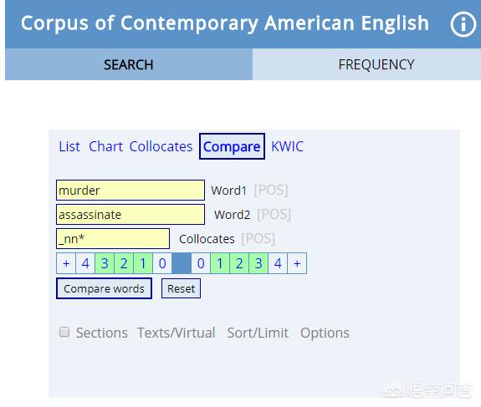Click the blue center span cell
The height and width of the screenshot is (407, 481).
tap(182, 263)
